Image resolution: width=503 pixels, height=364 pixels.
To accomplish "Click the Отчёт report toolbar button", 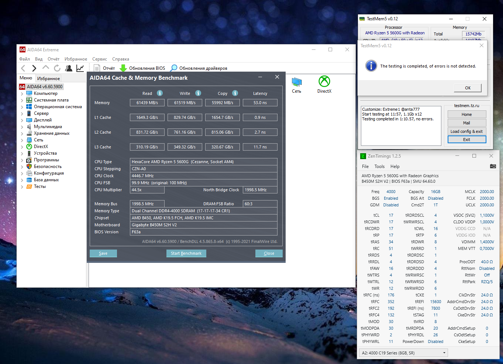I will (104, 68).
